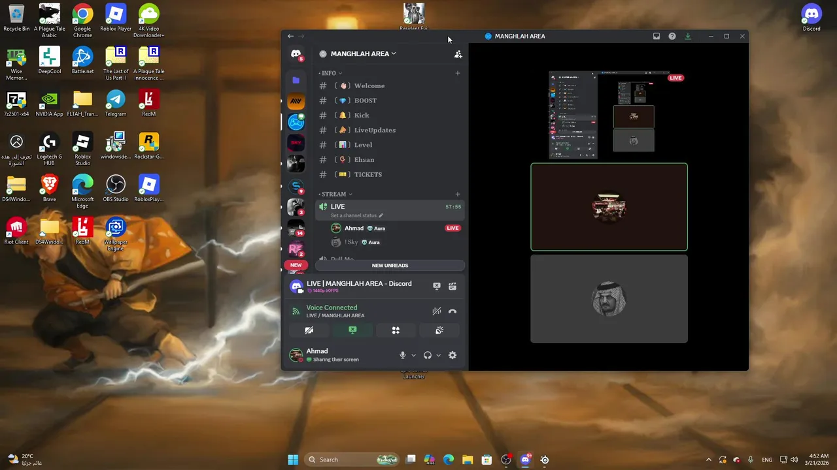837x470 pixels.
Task: Add a channel to the STREAM category
Action: (x=457, y=194)
